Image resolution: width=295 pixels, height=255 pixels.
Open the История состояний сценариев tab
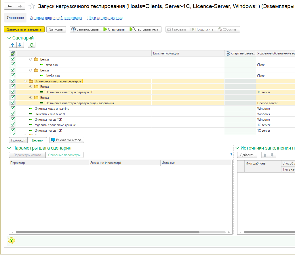(56, 18)
